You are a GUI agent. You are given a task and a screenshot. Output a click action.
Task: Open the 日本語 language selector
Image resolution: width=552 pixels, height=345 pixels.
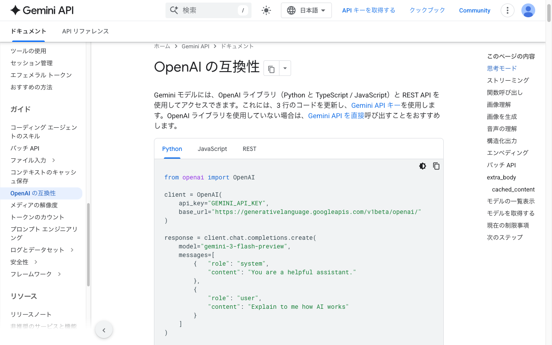click(306, 10)
